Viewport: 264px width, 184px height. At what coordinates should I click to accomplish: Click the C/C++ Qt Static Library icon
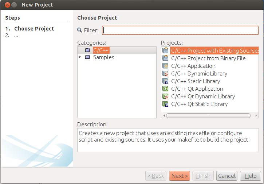(x=166, y=104)
